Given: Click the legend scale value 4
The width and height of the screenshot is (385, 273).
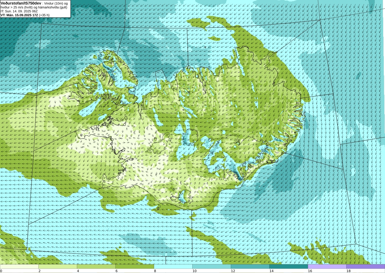Looking at the screenshot, I should click(x=78, y=271).
